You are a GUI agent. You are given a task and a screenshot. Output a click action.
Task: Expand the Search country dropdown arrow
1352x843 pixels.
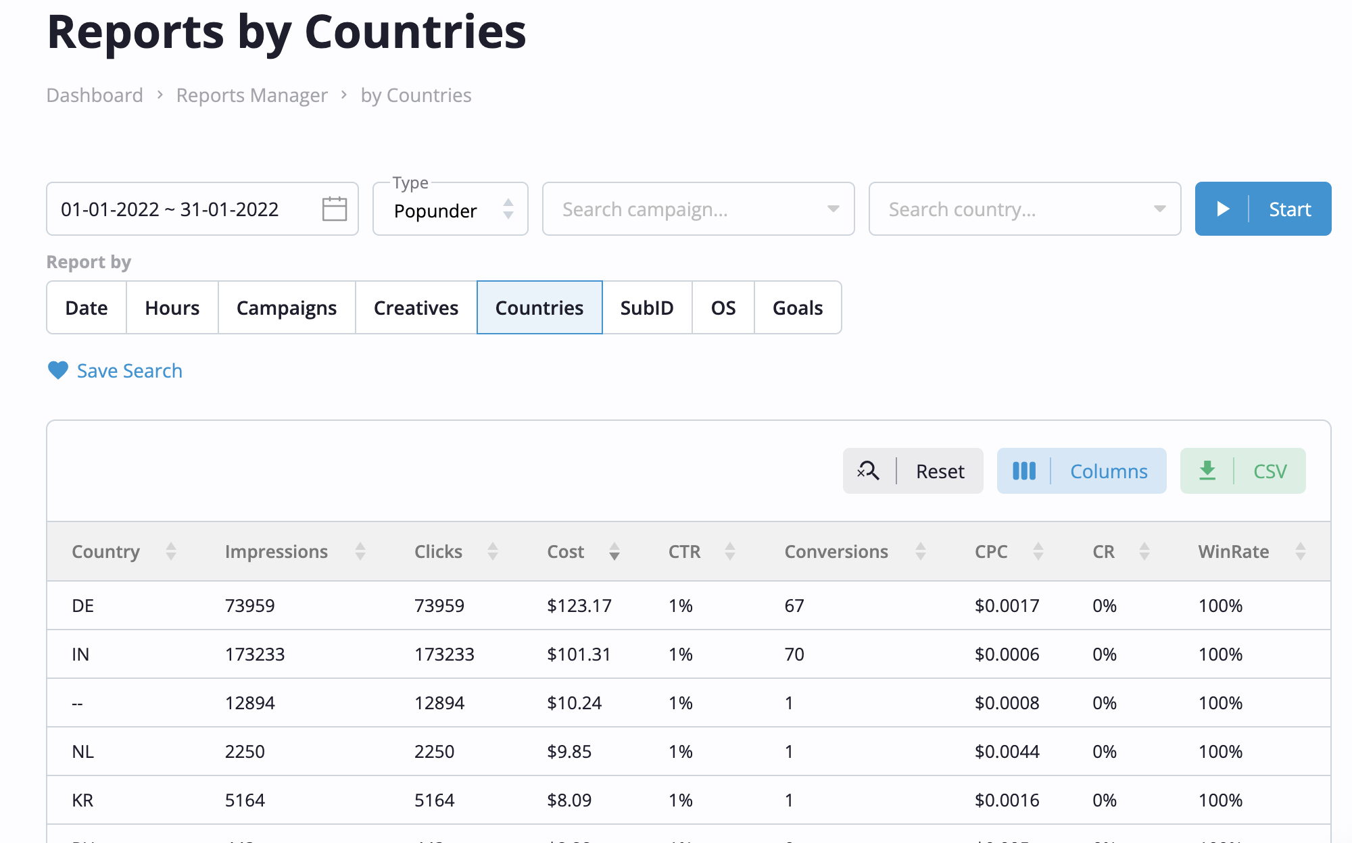(x=1160, y=209)
